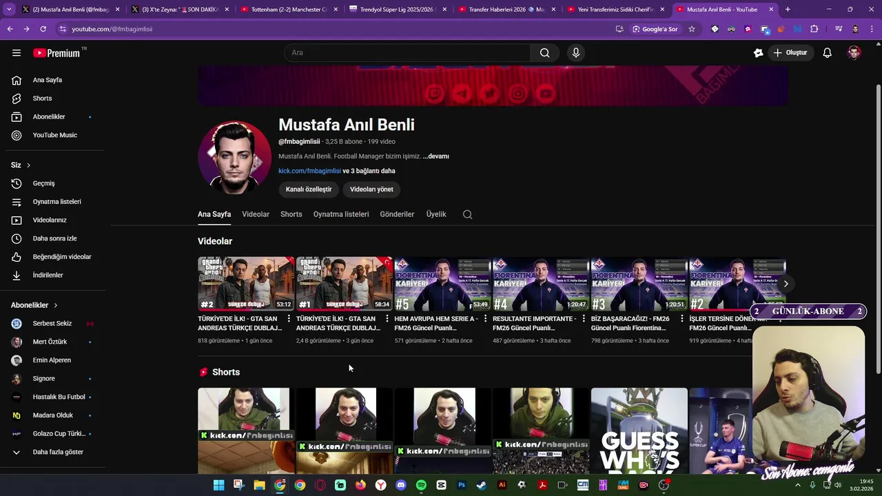The image size is (882, 496).
Task: Start voice search with microphone icon
Action: (x=576, y=53)
